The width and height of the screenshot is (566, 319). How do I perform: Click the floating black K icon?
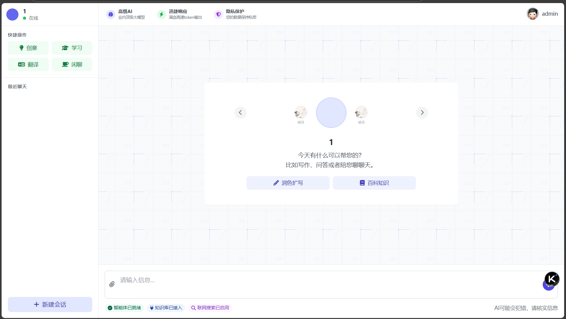[552, 279]
